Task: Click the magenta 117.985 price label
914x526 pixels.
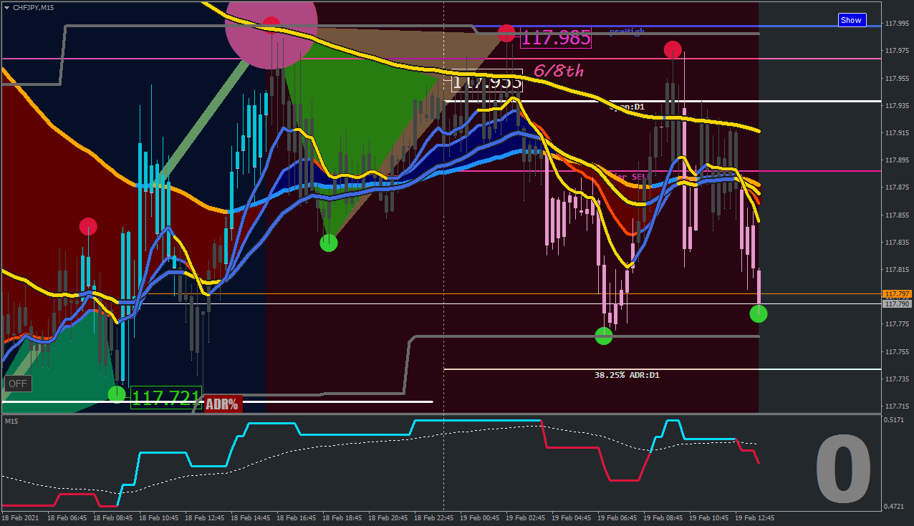Action: coord(556,38)
